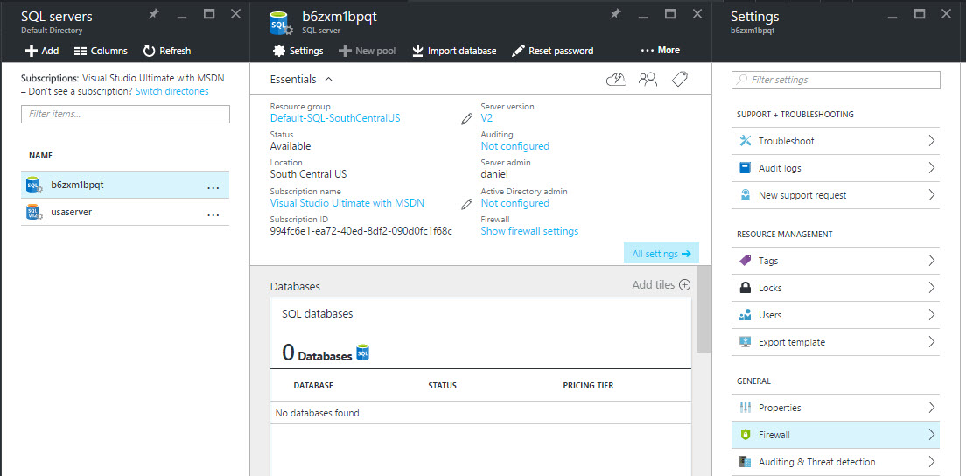Click the Refresh icon in SQL servers toolbar
This screenshot has width=966, height=476.
150,51
